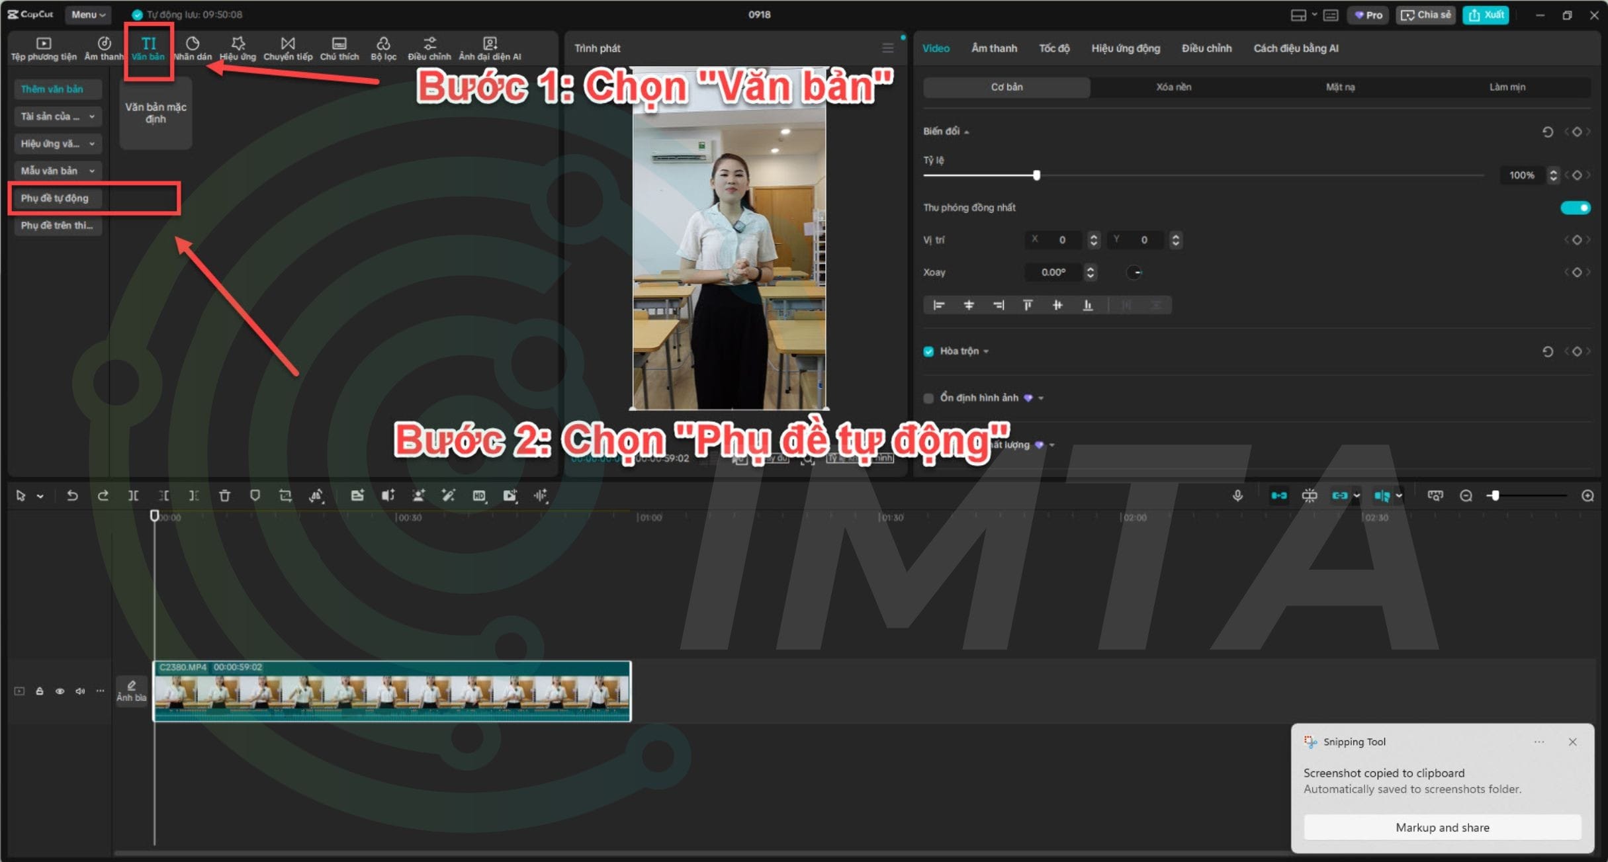
Task: Enable the Ổn định hình ảnh checkbox
Action: 928,398
